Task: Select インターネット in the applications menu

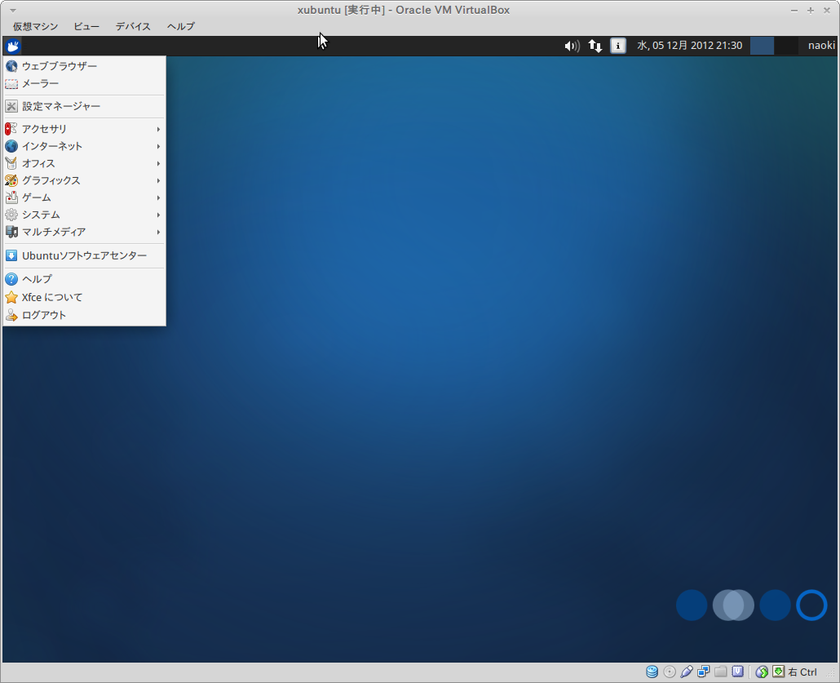Action: pyautogui.click(x=84, y=146)
